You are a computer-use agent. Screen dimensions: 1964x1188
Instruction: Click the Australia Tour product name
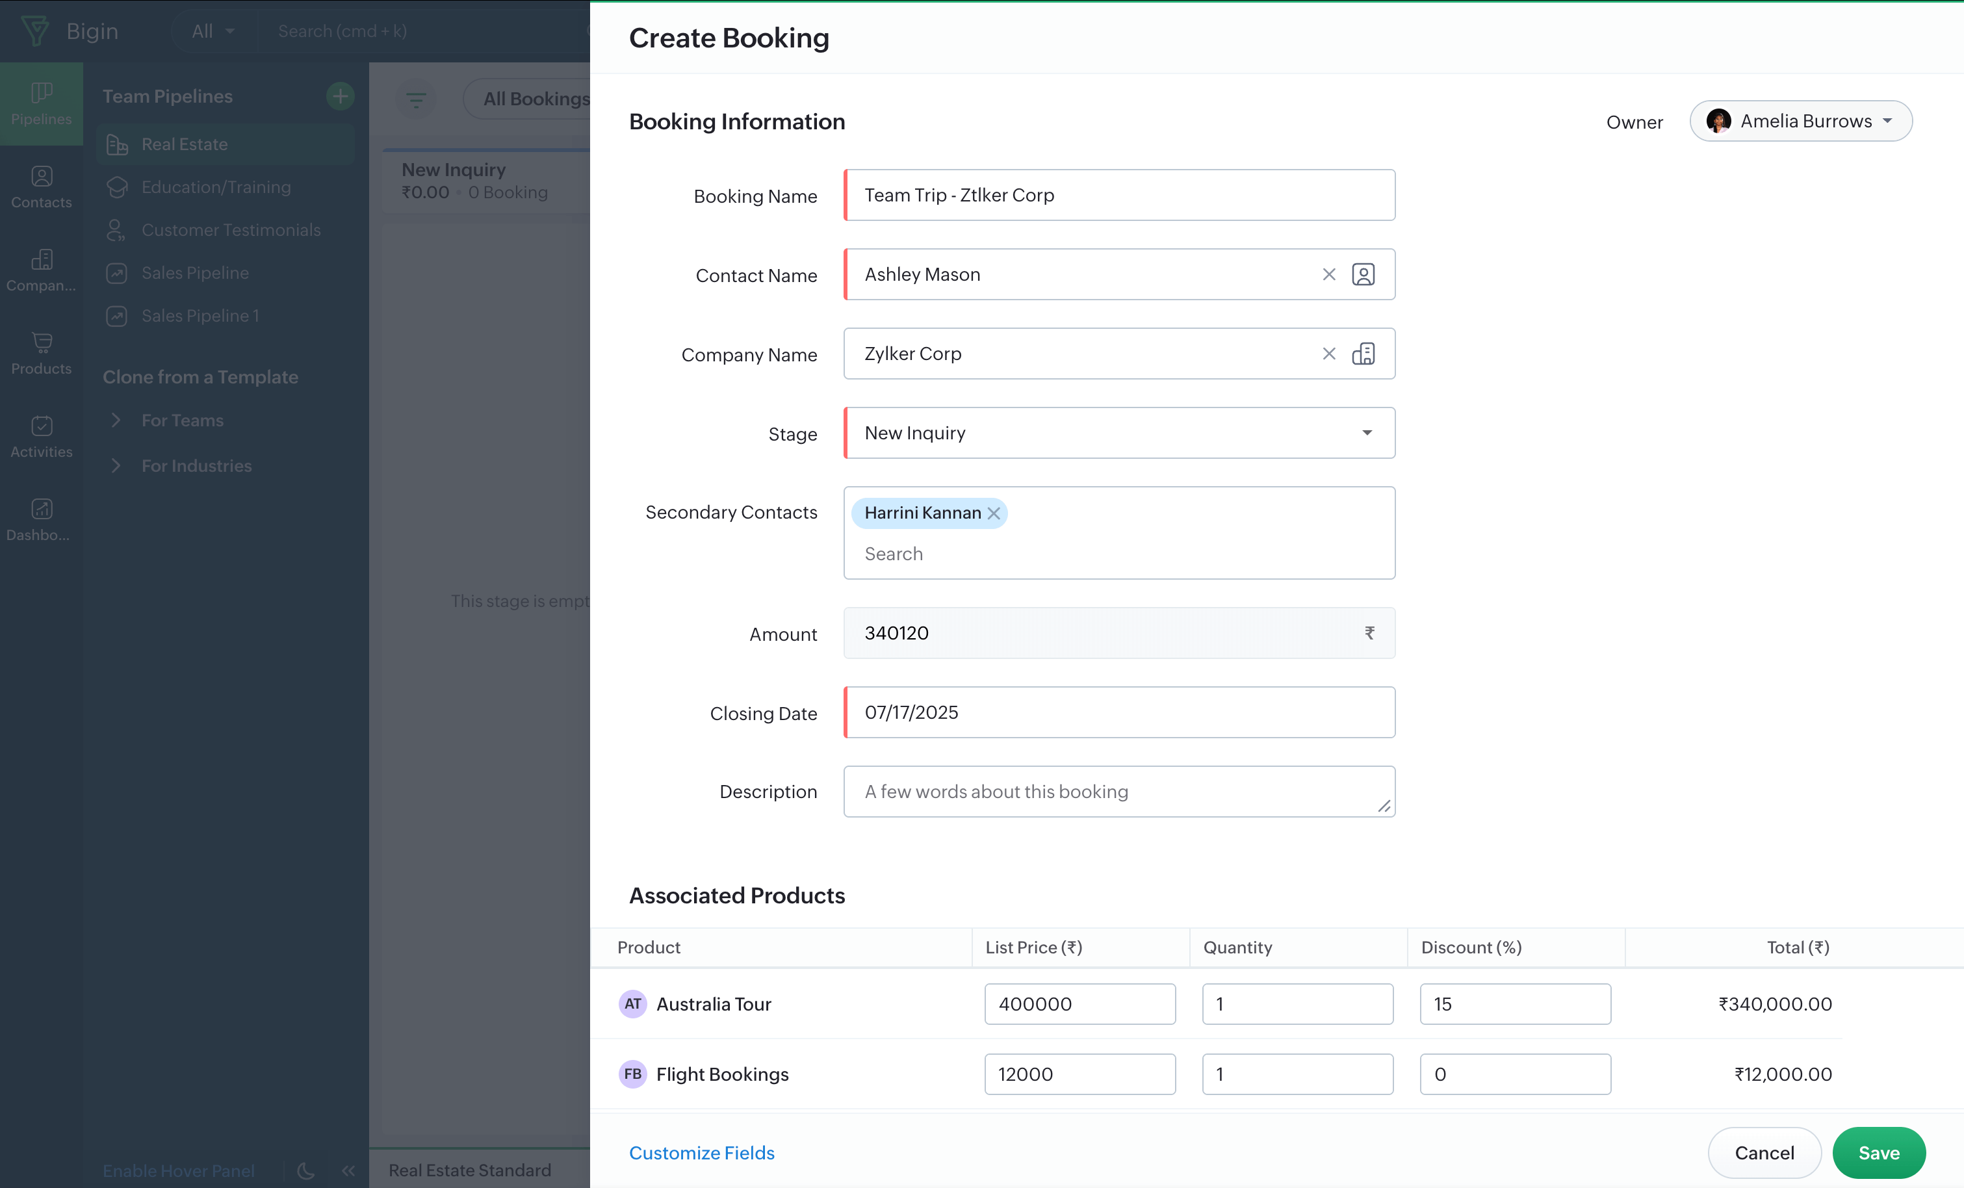click(714, 1004)
